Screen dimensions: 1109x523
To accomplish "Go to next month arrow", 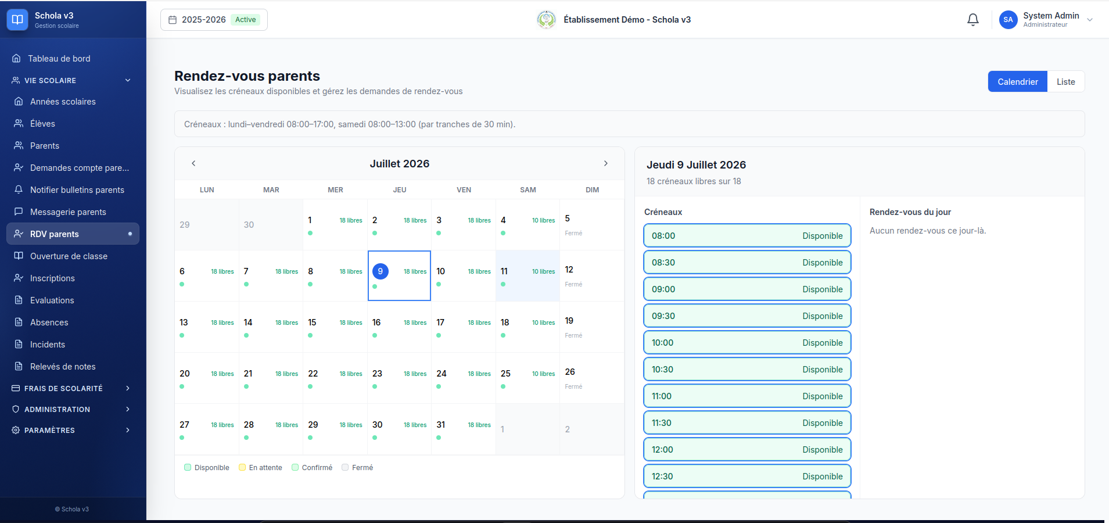I will 606,163.
